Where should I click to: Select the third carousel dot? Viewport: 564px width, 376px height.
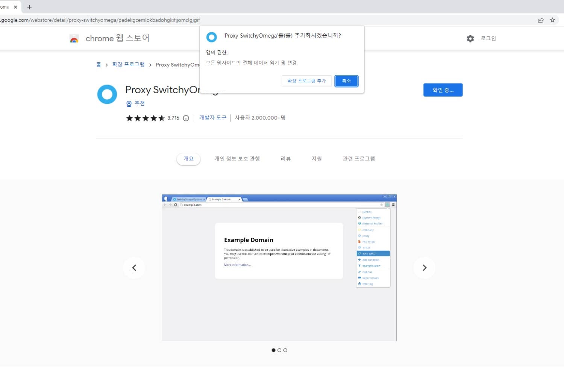click(x=285, y=350)
